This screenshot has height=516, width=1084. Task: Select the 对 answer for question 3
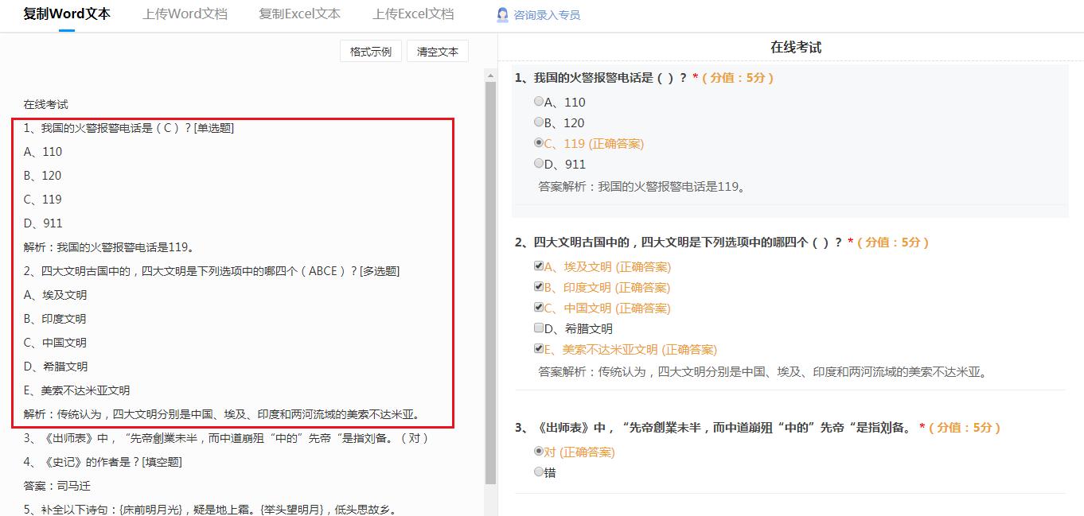click(539, 452)
